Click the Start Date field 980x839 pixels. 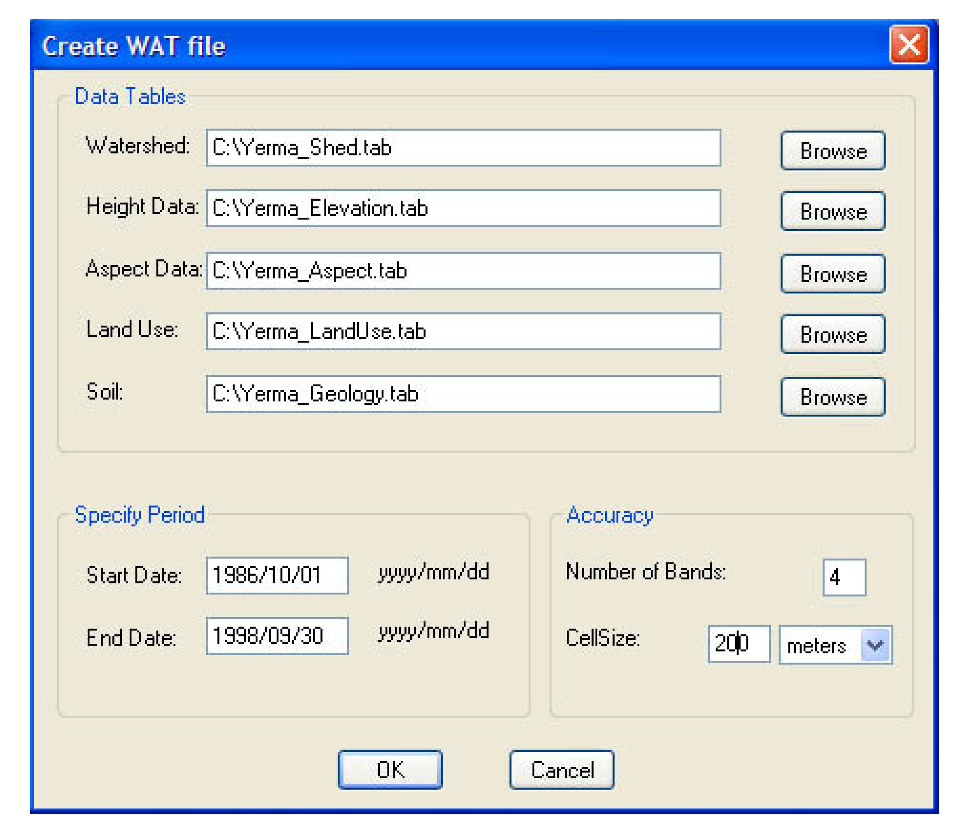[277, 576]
